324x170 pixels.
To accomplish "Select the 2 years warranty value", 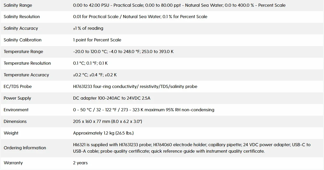I will point(80,163).
